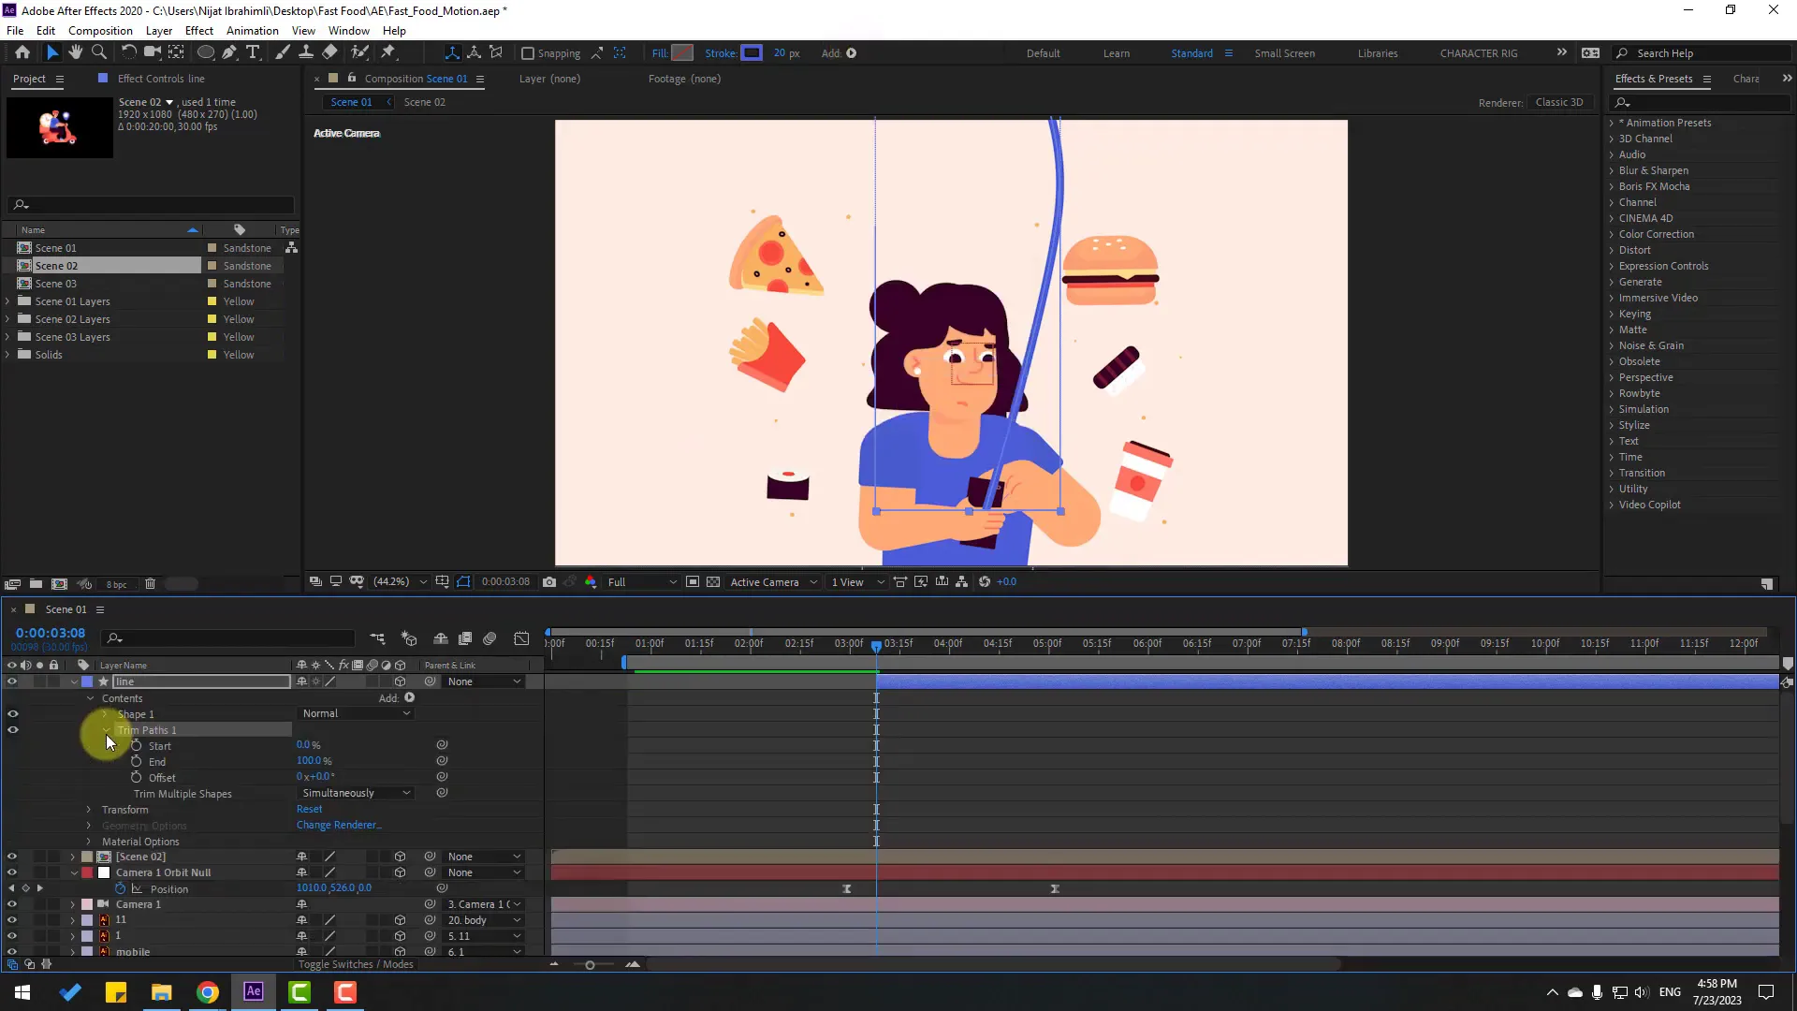
Task: Open the Active Camera view dropdown
Action: click(x=774, y=581)
